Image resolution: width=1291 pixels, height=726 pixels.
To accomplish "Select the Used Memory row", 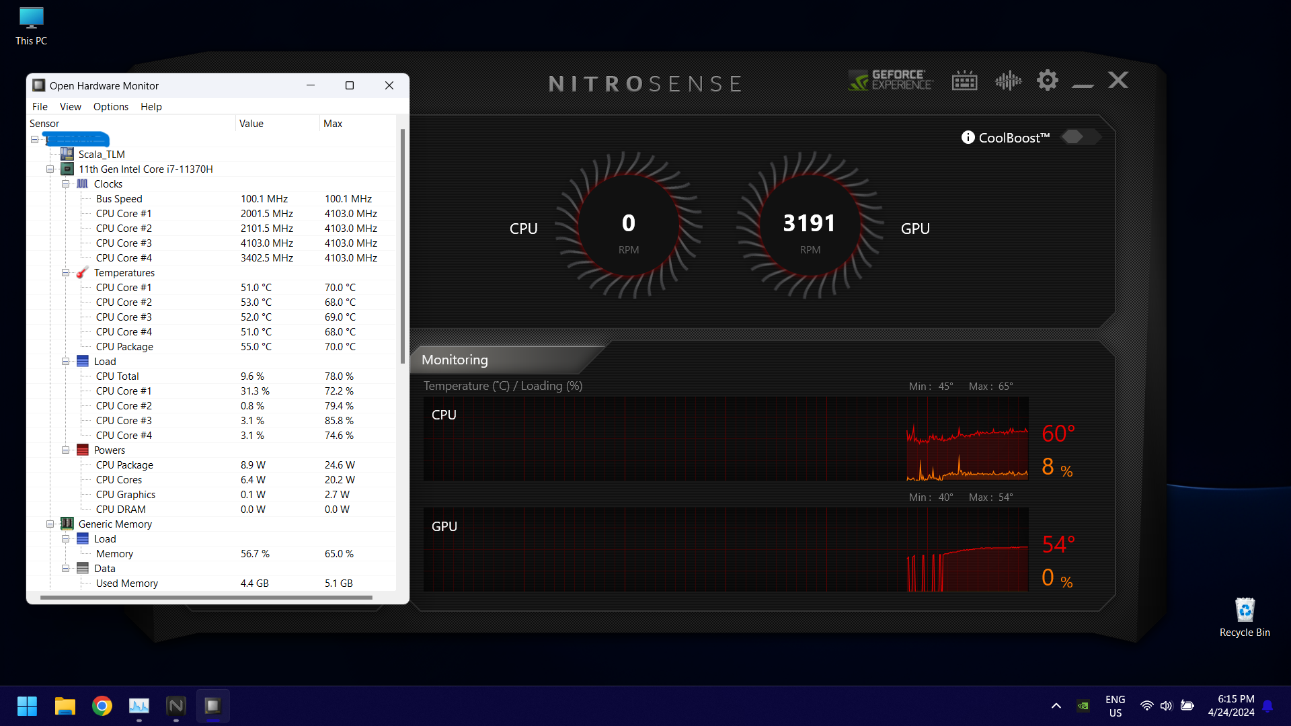I will coord(211,583).
